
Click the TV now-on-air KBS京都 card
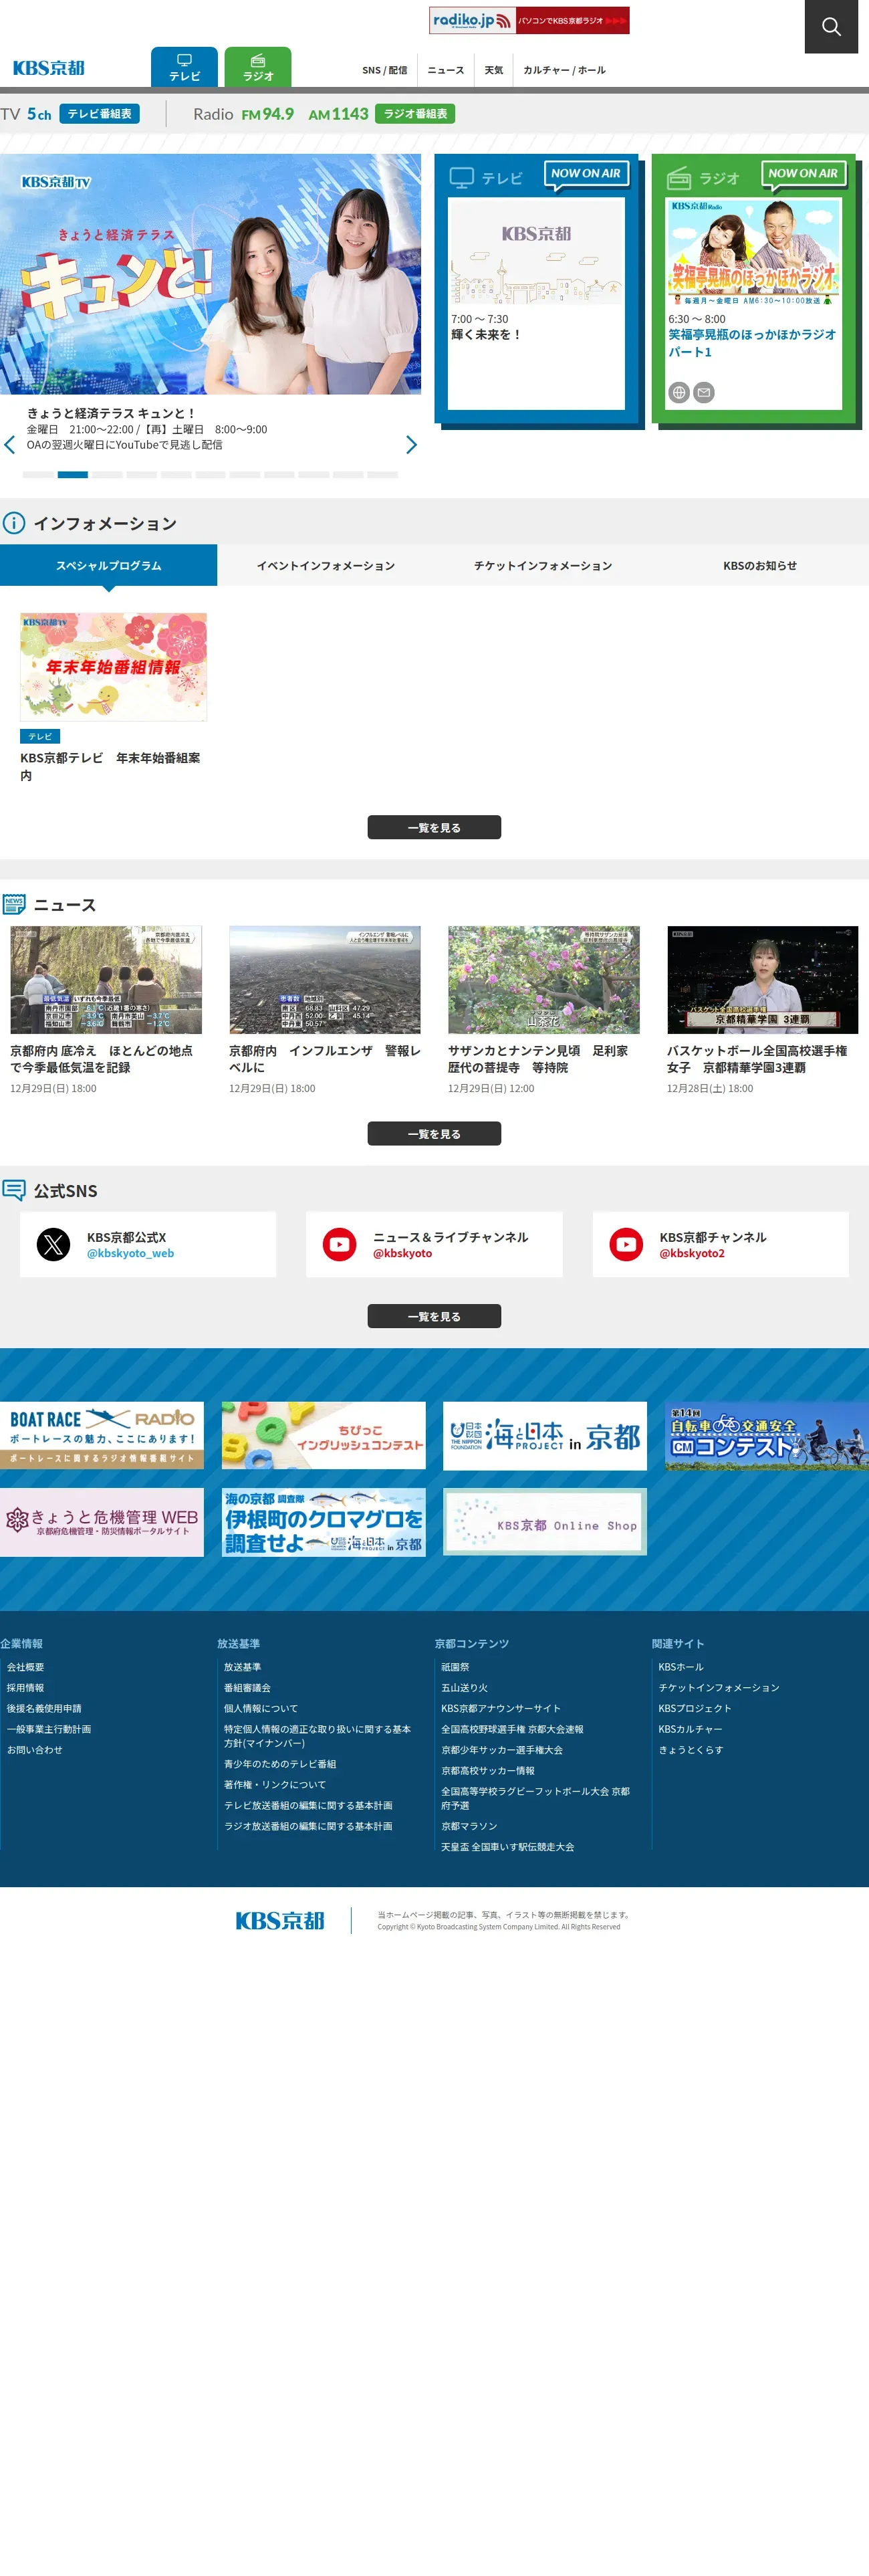pos(536,303)
